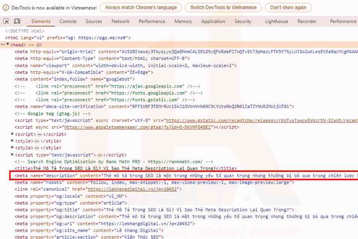Image resolution: width=358 pixels, height=239 pixels.
Task: Switch to the Console tab
Action: click(x=68, y=21)
